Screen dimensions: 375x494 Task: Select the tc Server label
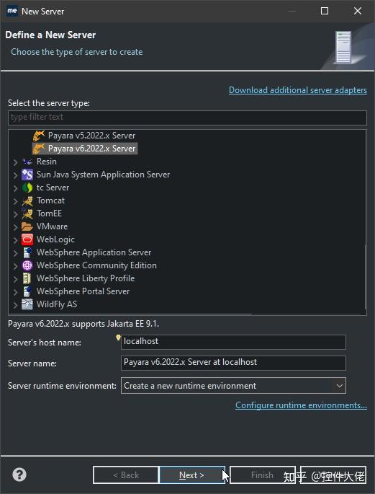[x=53, y=188]
